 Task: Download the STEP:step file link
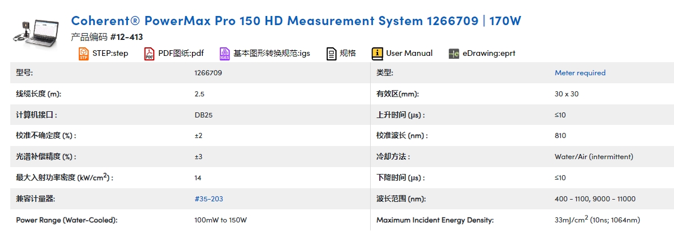coord(110,53)
